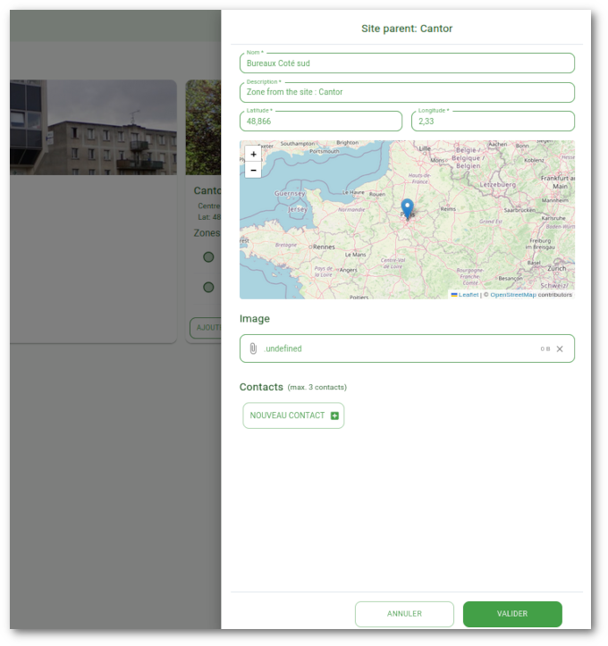Open the Leaflet attribution link
Image resolution: width=608 pixels, height=646 pixels.
(x=468, y=294)
